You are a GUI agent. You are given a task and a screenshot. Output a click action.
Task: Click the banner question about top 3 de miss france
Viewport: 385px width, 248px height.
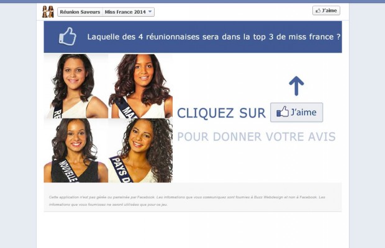click(214, 37)
